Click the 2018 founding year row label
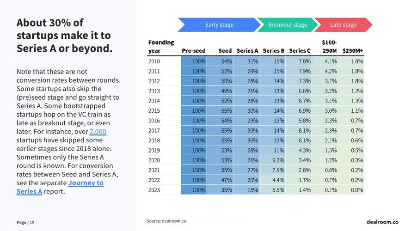 (x=154, y=140)
